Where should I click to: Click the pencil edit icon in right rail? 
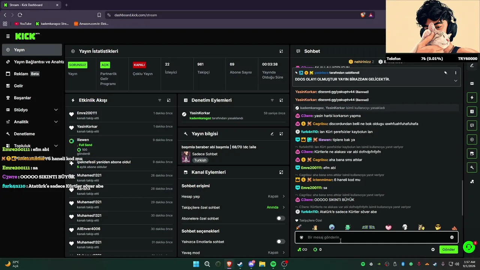pos(472,65)
